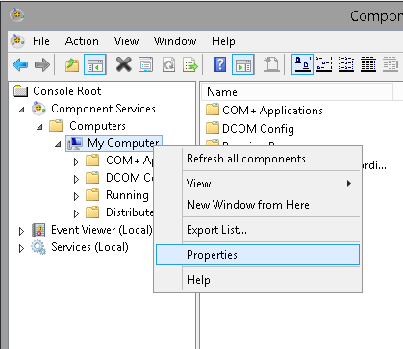This screenshot has height=349, width=403.
Task: Click the console icon left of File menu
Action: [17, 41]
